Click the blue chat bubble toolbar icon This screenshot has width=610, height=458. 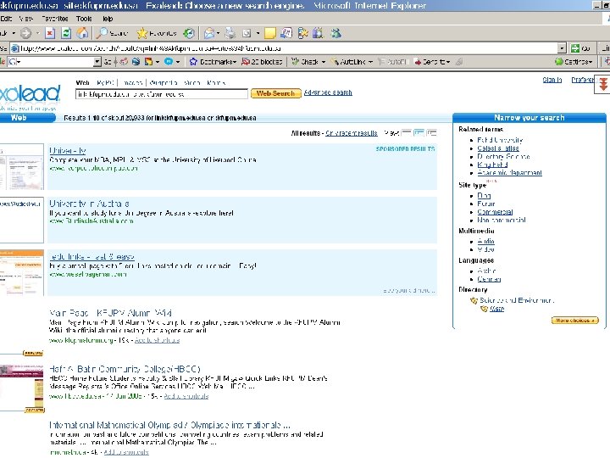coord(169,62)
